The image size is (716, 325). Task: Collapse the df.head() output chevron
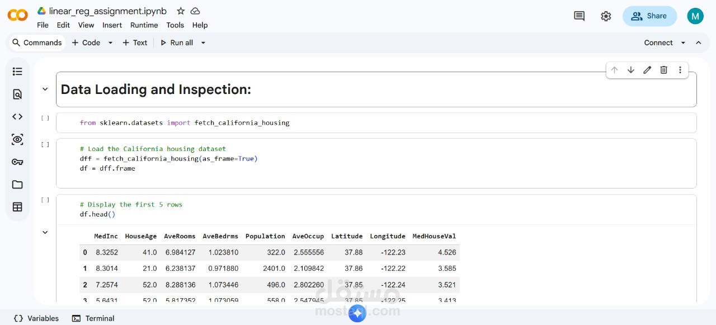[x=45, y=232]
